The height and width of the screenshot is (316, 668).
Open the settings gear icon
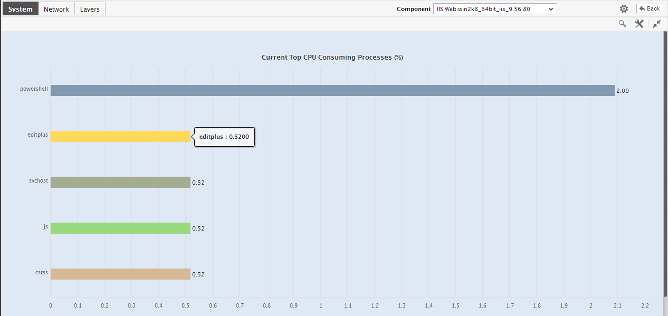click(x=624, y=9)
